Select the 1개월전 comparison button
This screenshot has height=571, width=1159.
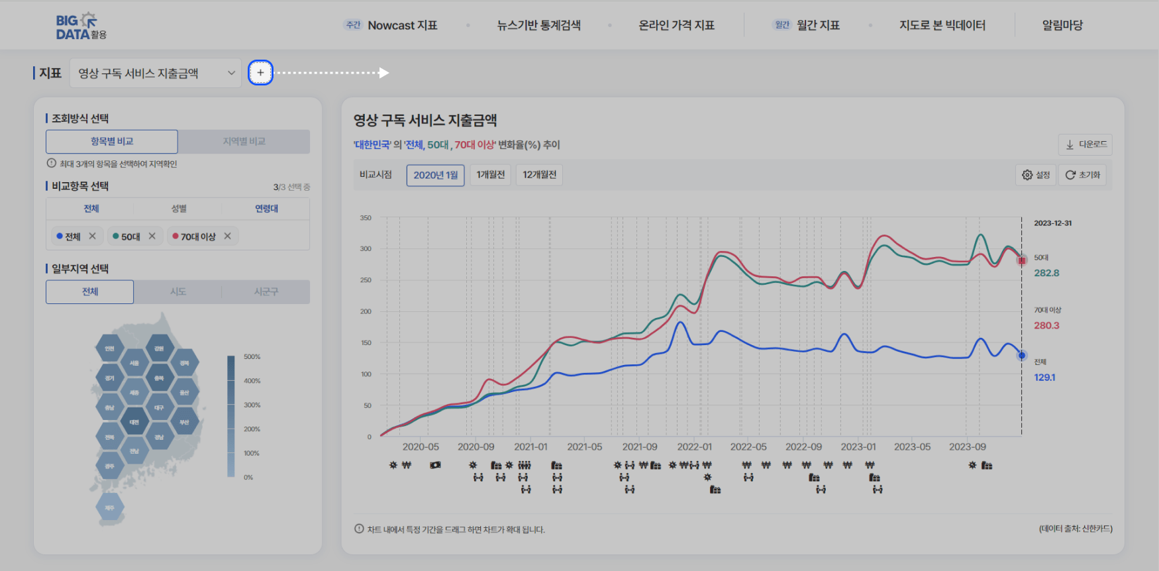[x=490, y=175]
